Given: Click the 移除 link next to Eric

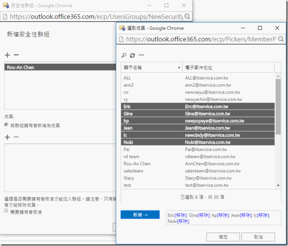Looking at the screenshot, I should [x=181, y=215].
